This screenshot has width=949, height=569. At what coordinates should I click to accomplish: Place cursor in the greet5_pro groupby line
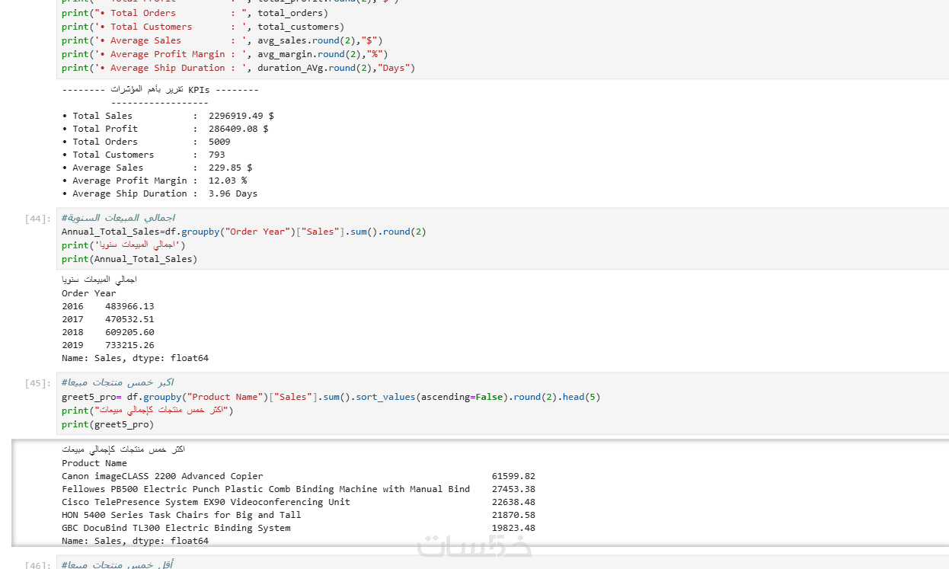(331, 397)
